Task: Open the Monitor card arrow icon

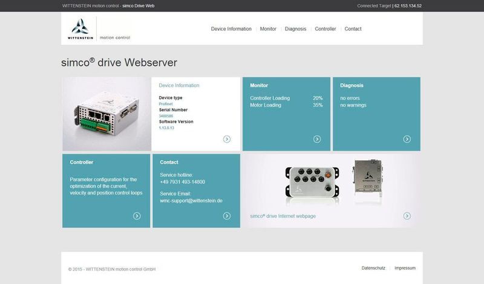Action: pos(317,139)
